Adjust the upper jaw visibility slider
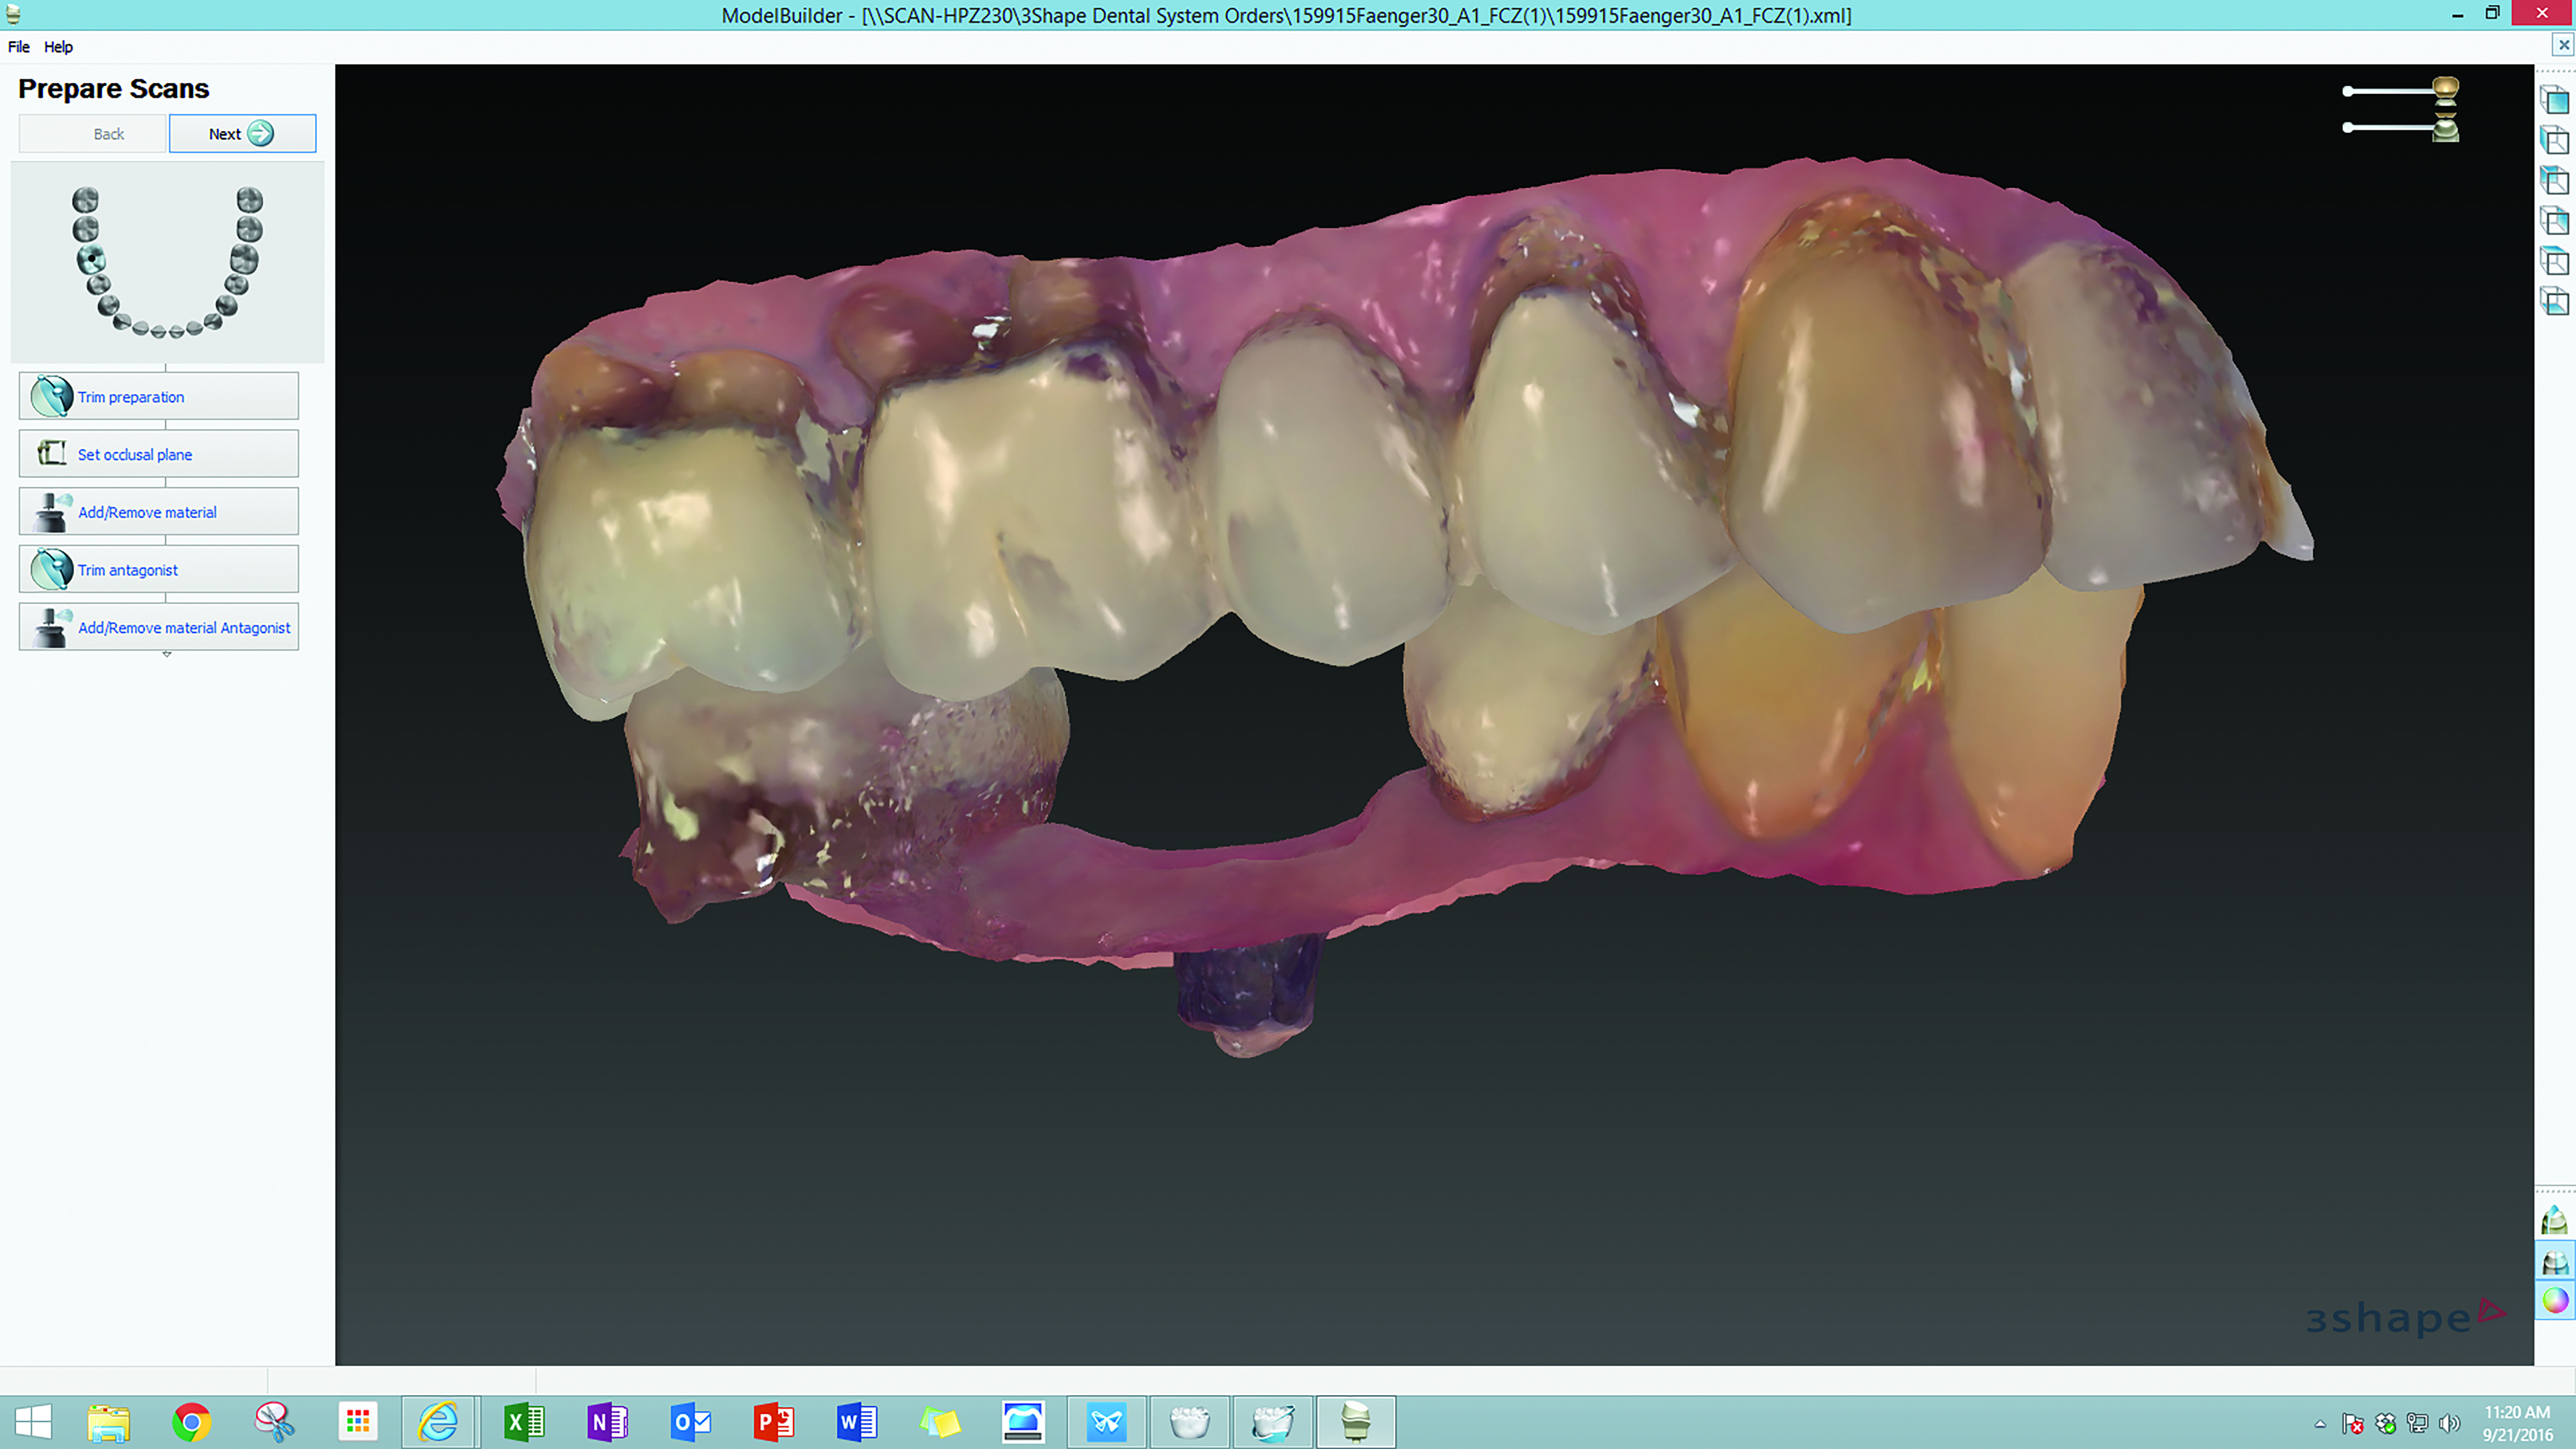This screenshot has height=1449, width=2576. pos(2348,91)
